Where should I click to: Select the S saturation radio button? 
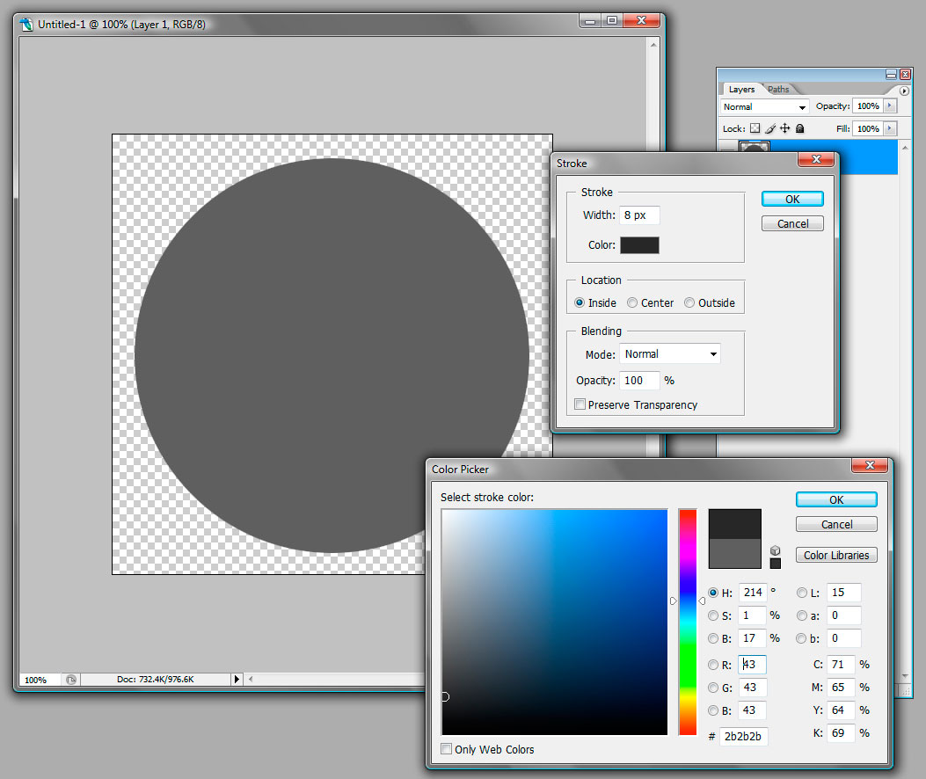tap(713, 615)
